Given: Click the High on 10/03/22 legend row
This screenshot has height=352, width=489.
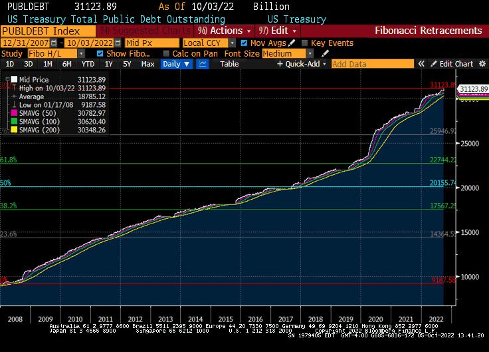Looking at the screenshot, I should click(x=58, y=88).
